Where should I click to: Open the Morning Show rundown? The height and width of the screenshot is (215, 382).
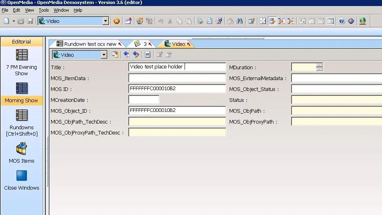point(21,93)
